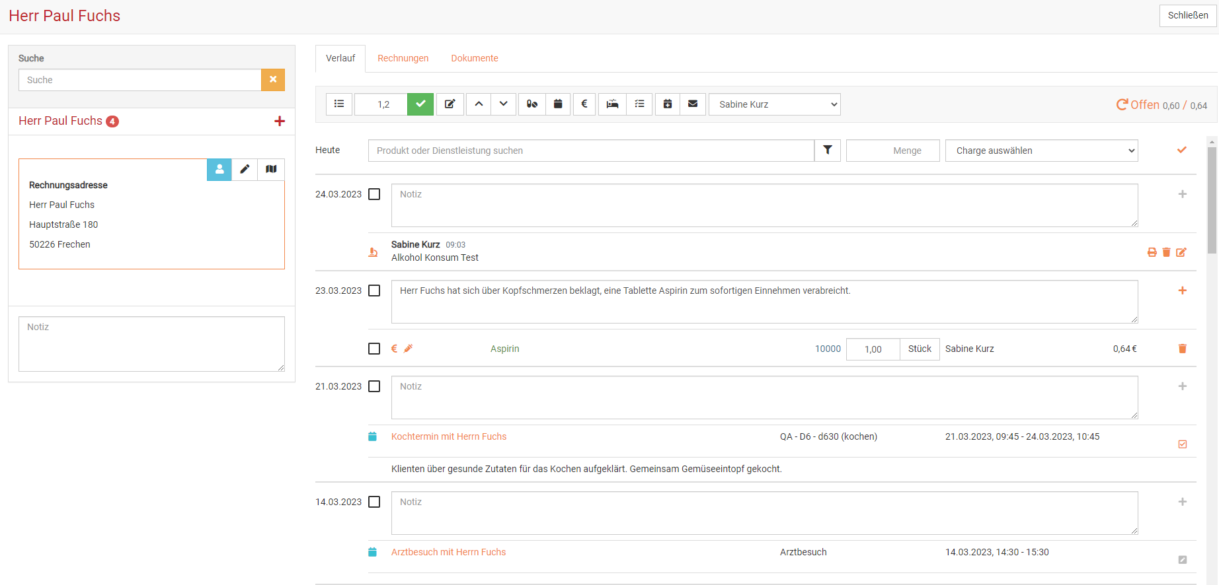Click the pencil edit icon above Rechnungsadresse
Viewport: 1219px width, 585px height.
[245, 169]
